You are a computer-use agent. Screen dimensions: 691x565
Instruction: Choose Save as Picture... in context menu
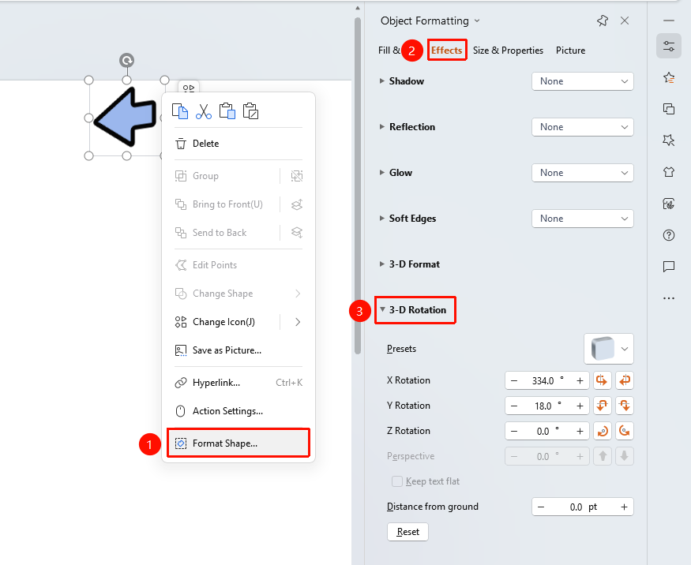pyautogui.click(x=238, y=350)
